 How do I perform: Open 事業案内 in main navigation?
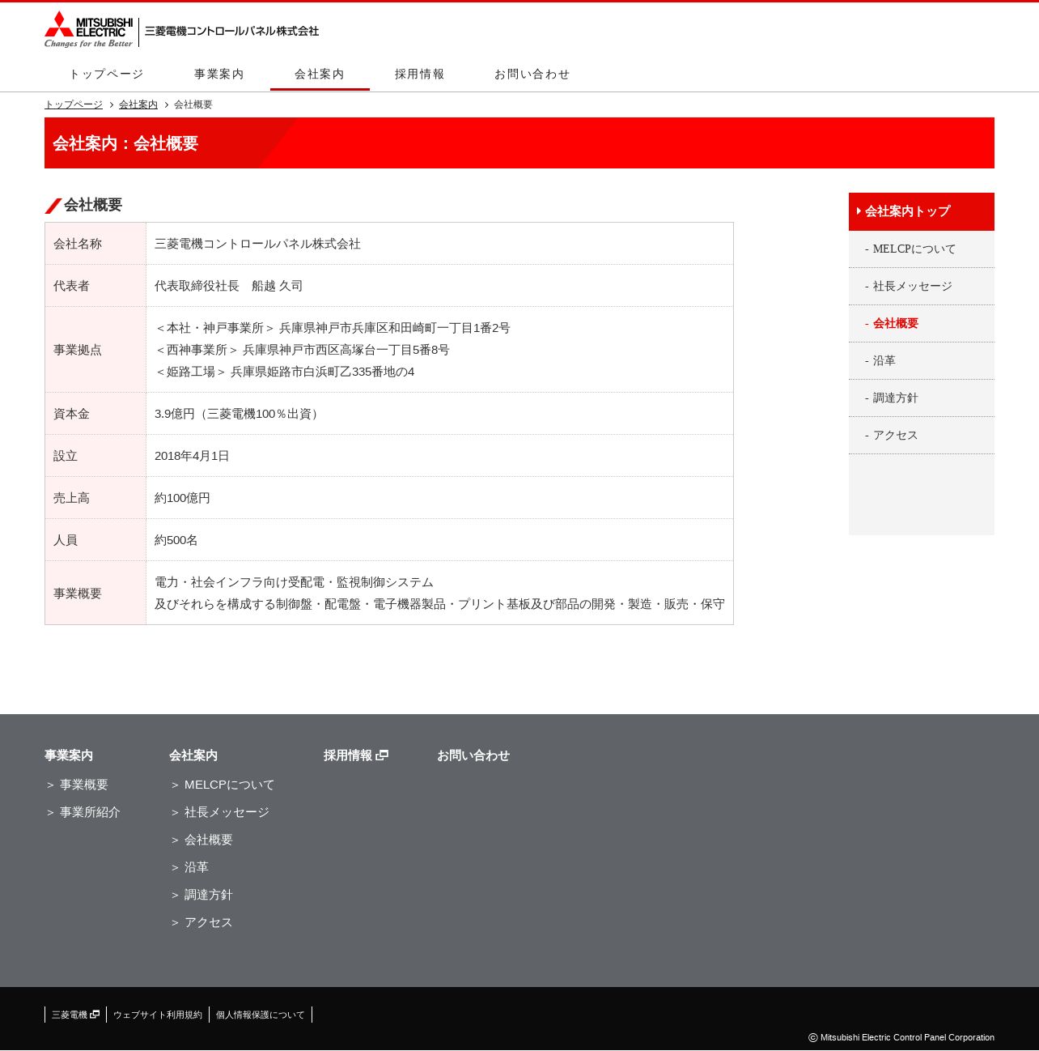click(219, 74)
